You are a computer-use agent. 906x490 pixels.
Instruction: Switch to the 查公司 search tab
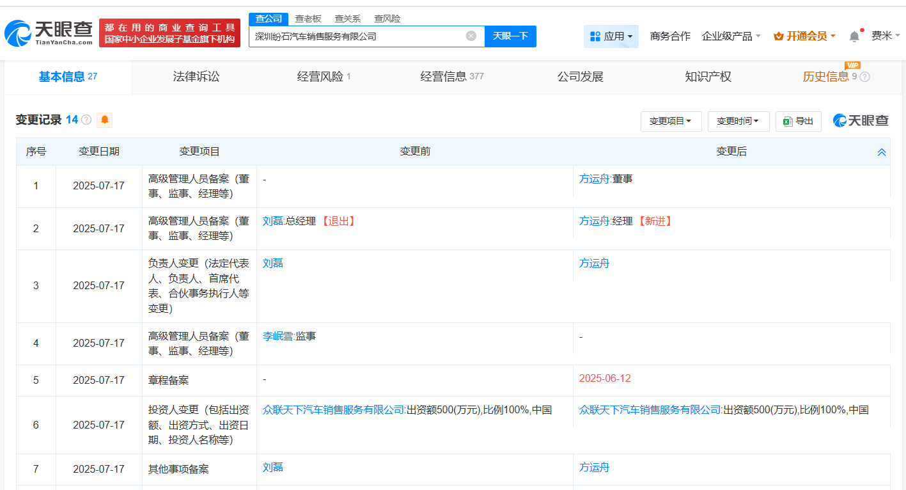pos(269,19)
